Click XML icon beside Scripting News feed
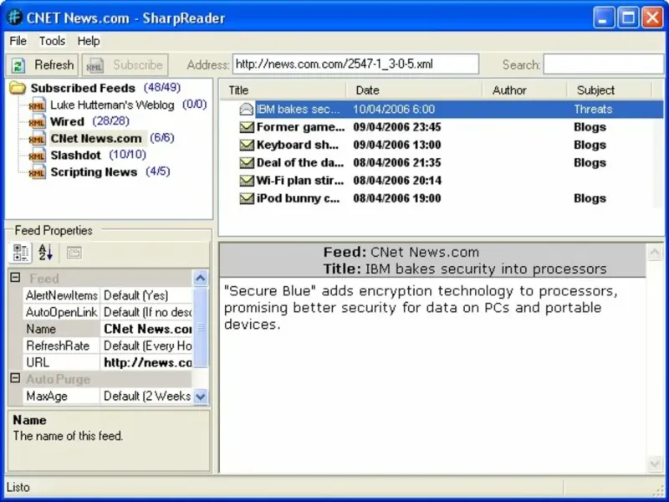The height and width of the screenshot is (502, 669). coord(38,172)
